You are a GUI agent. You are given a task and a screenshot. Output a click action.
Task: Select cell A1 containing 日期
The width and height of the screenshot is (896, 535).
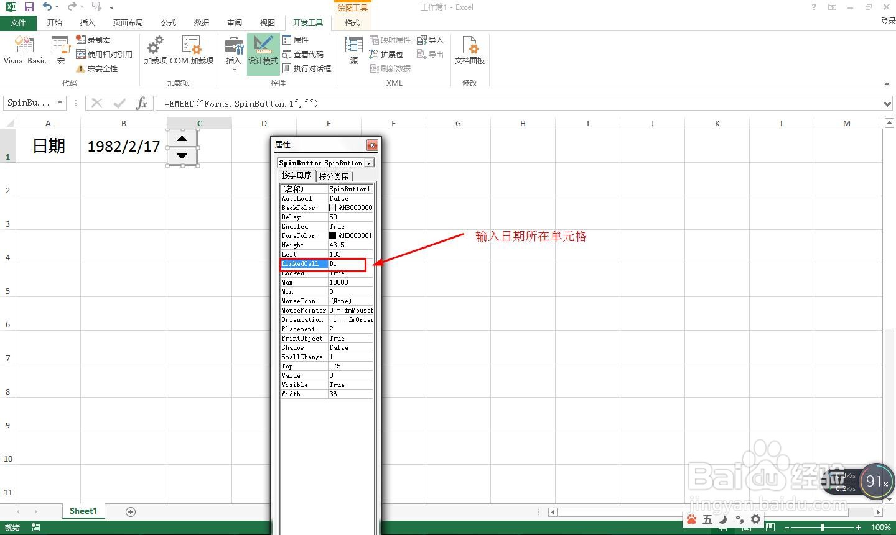[48, 146]
